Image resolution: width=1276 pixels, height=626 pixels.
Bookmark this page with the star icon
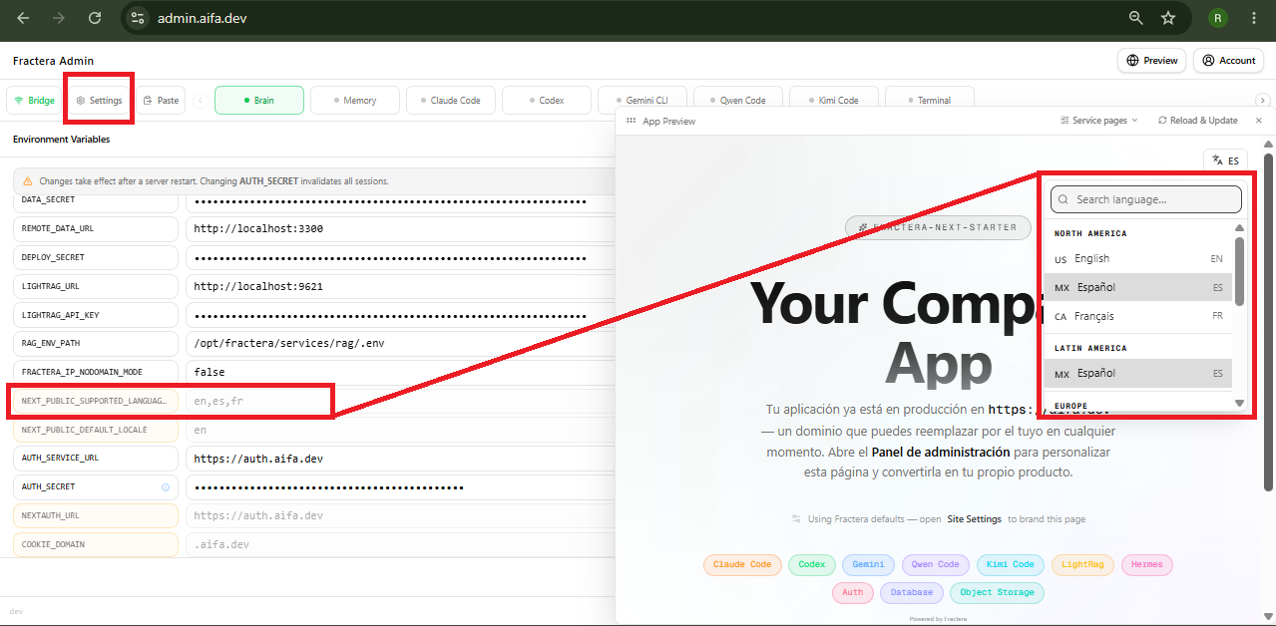click(x=1168, y=18)
